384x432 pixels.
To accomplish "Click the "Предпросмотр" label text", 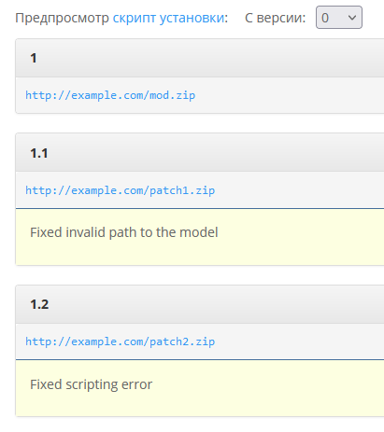I will [62, 18].
